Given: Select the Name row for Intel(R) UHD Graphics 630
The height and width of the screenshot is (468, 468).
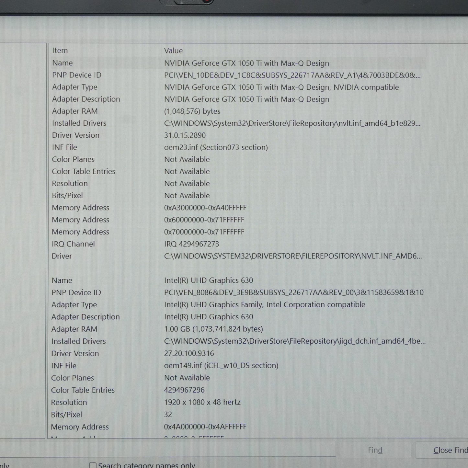Looking at the screenshot, I should coord(239,280).
